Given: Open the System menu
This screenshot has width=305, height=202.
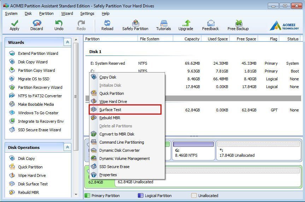Looking at the screenshot, I should tap(11, 14).
